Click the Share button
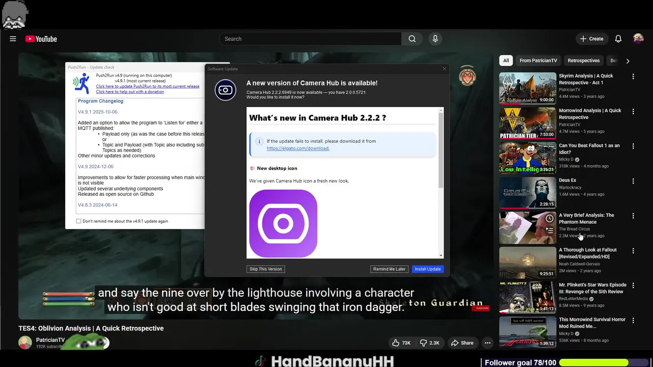The width and height of the screenshot is (653, 367). (x=462, y=343)
